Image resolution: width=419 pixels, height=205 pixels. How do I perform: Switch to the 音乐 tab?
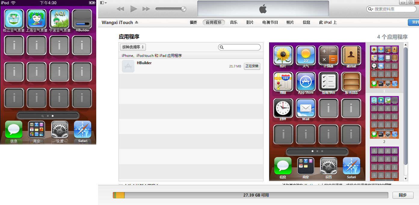point(234,22)
